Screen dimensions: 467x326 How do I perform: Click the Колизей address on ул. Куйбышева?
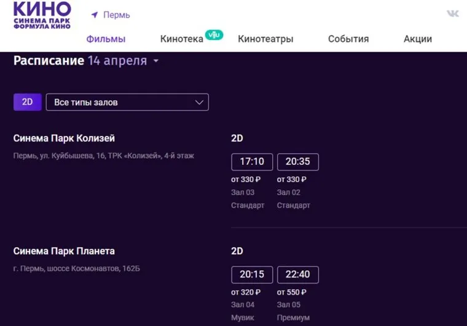103,156
